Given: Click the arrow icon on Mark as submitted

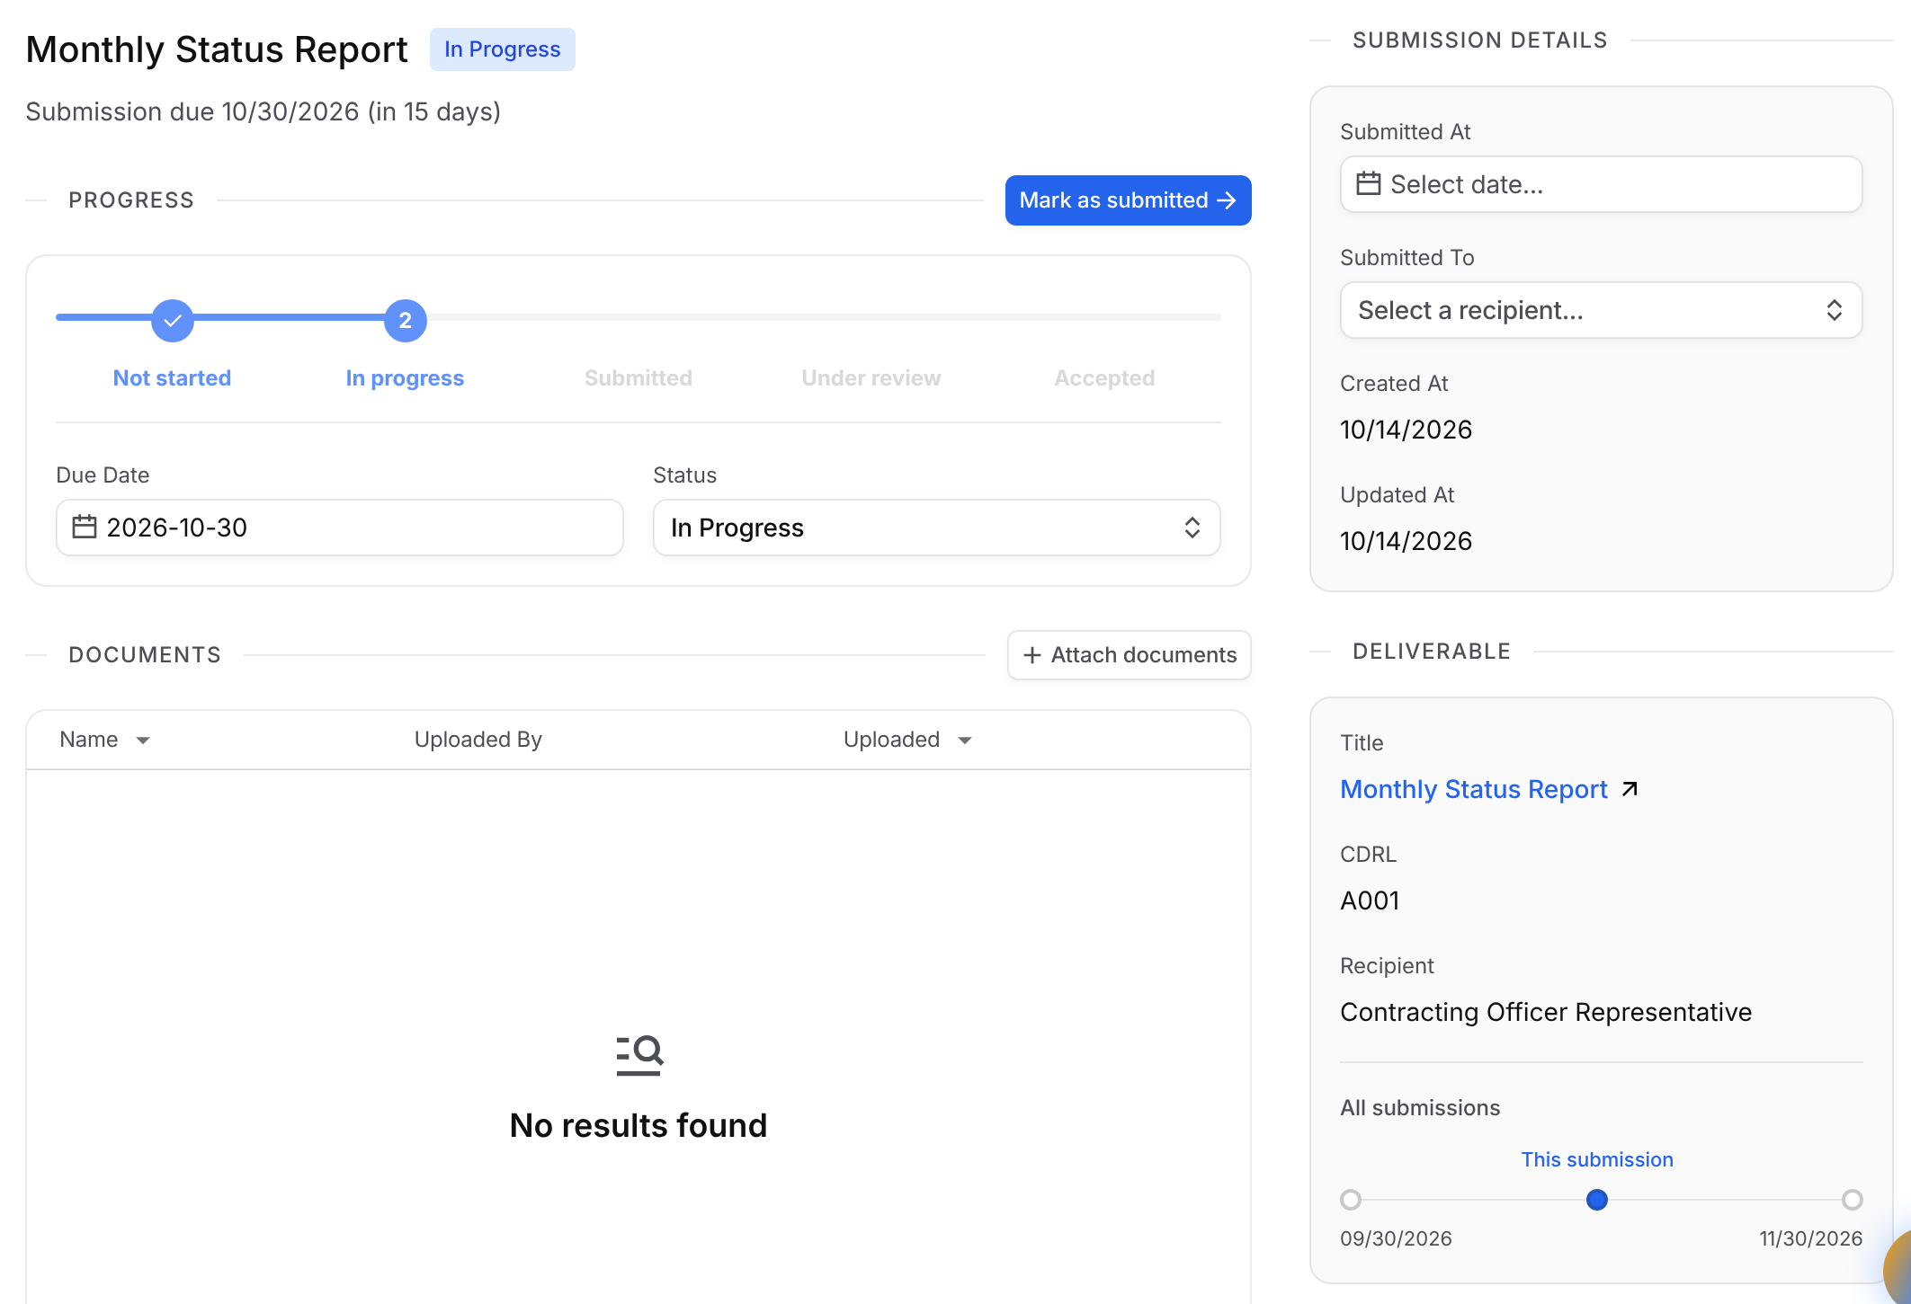Looking at the screenshot, I should [x=1227, y=200].
